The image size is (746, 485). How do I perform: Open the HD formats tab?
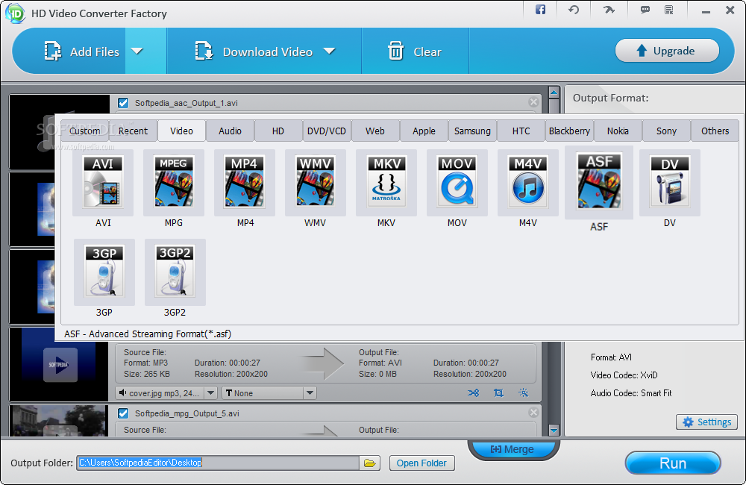click(278, 131)
